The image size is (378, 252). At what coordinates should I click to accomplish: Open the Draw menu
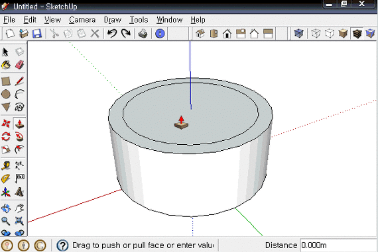pyautogui.click(x=113, y=20)
